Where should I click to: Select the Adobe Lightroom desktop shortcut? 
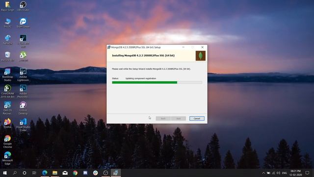click(x=23, y=75)
